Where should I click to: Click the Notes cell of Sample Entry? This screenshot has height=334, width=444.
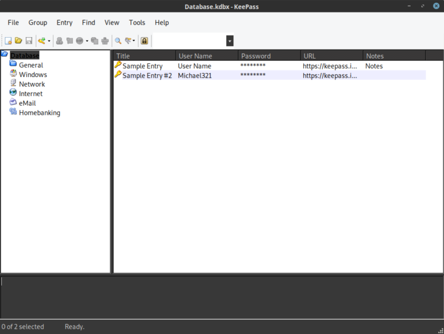coord(374,66)
